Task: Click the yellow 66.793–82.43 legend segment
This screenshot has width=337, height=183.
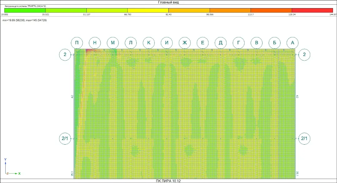Action: pyautogui.click(x=148, y=10)
